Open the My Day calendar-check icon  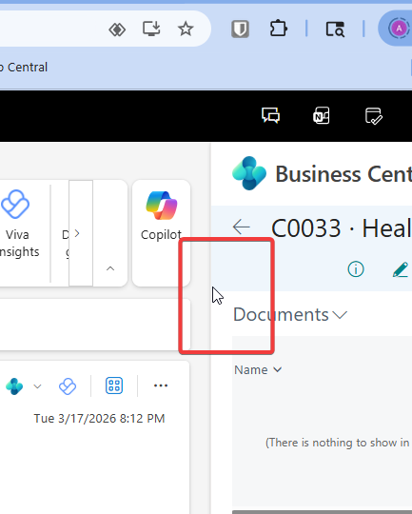click(374, 116)
